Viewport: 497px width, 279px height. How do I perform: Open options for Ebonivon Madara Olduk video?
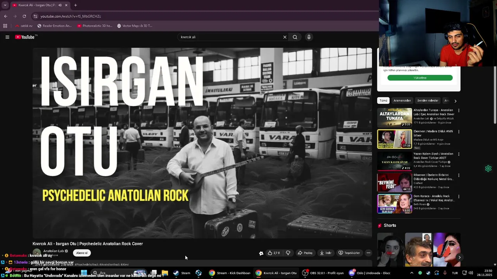459,132
